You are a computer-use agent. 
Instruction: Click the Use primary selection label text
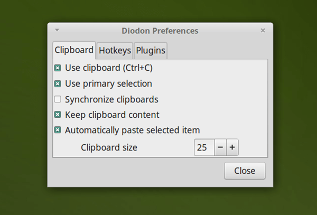(x=108, y=83)
